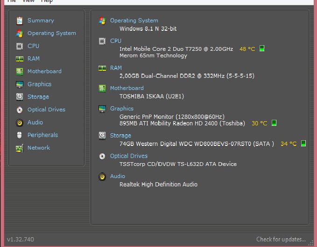Viewport: 317px width, 247px height.
Task: Click the Graphics heading link in summary
Action: pos(122,109)
